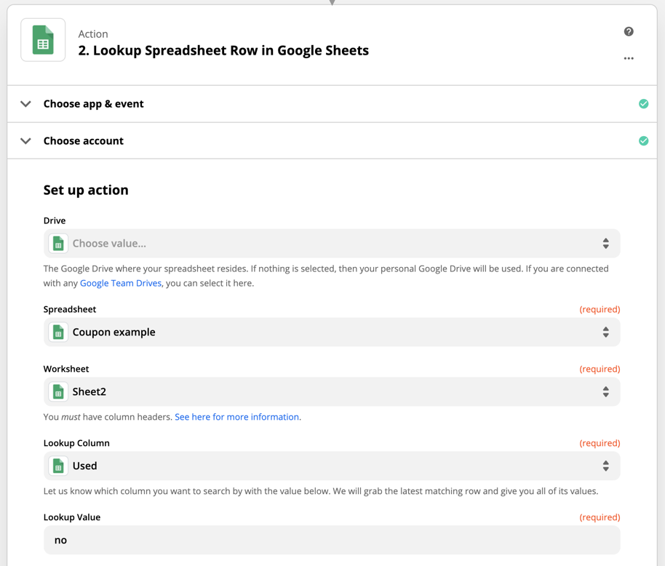Click the Sheets icon in Drive field
Screen dimensions: 665x566
point(58,244)
